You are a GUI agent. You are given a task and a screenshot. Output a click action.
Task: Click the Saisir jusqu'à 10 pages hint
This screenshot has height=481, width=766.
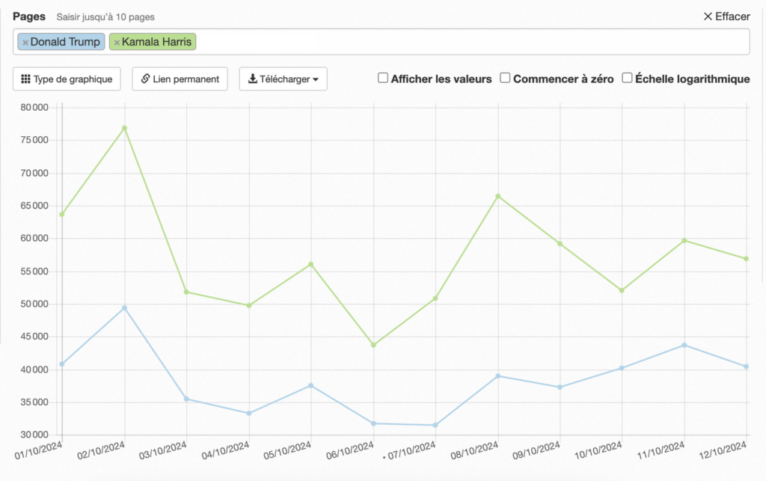(105, 17)
